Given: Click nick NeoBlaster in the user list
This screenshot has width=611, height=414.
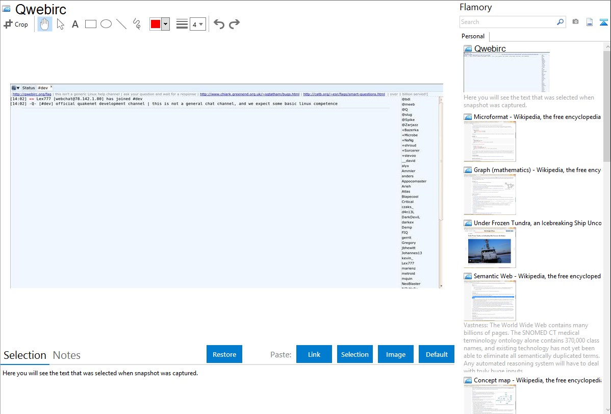Looking at the screenshot, I should pos(411,284).
